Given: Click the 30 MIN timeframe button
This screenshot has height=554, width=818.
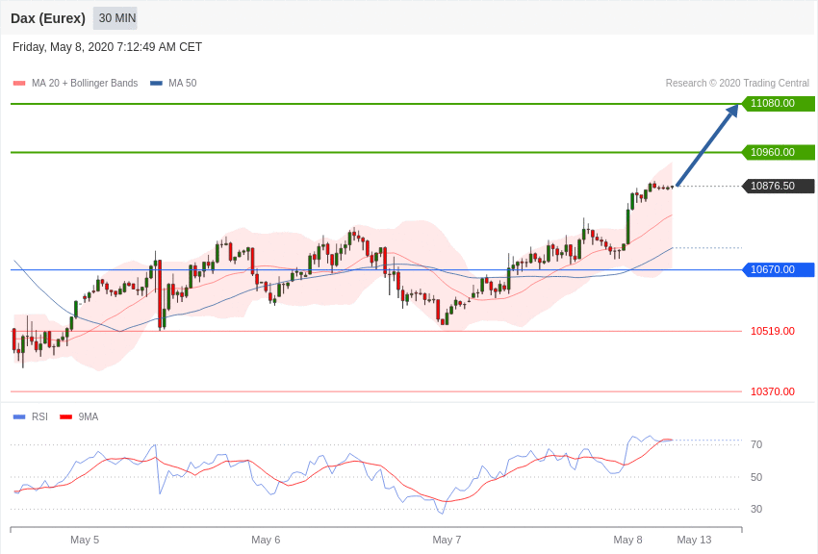Looking at the screenshot, I should coord(116,18).
